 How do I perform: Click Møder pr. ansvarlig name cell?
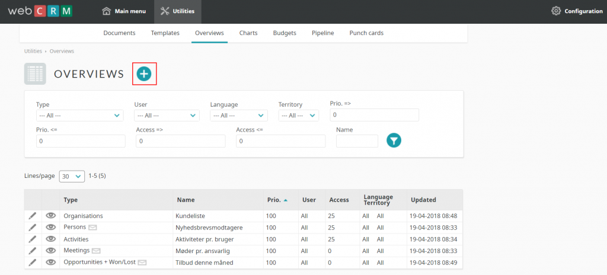tap(203, 251)
